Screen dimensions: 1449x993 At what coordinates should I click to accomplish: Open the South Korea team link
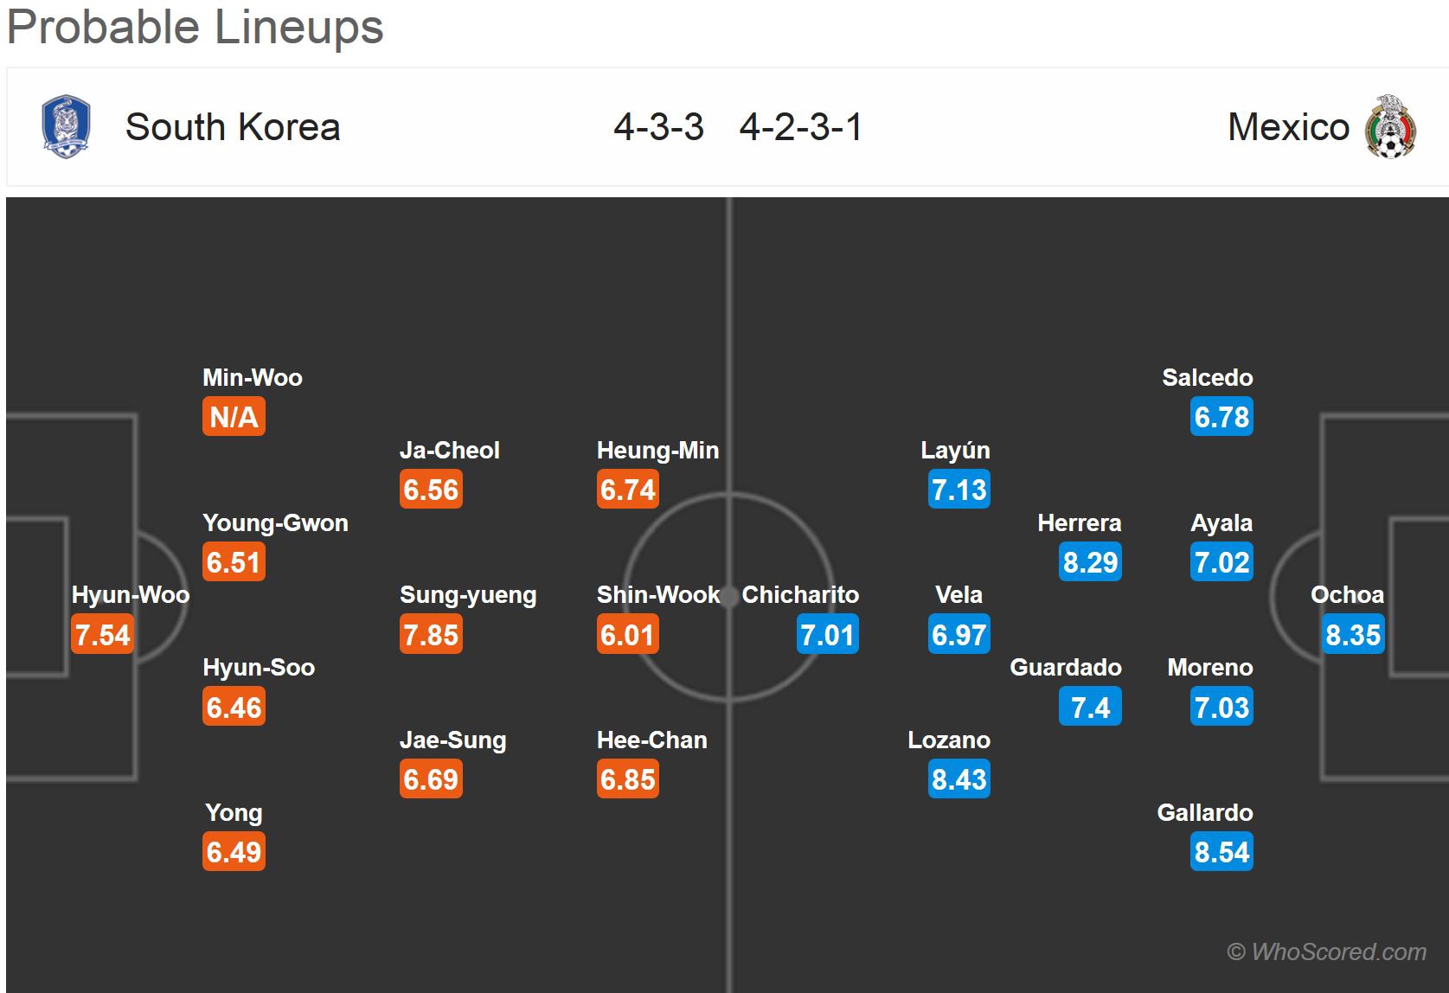[x=233, y=127]
